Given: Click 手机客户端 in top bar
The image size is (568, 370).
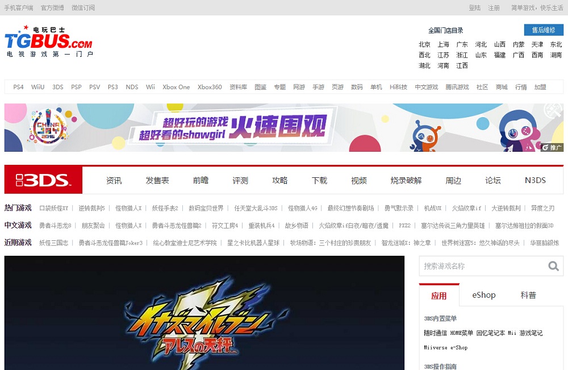Looking at the screenshot, I should coord(19,7).
